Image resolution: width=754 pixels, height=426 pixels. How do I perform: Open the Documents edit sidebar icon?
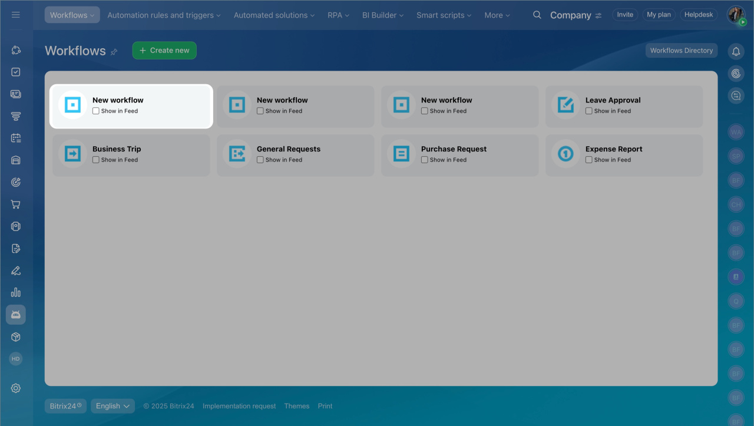click(x=16, y=249)
